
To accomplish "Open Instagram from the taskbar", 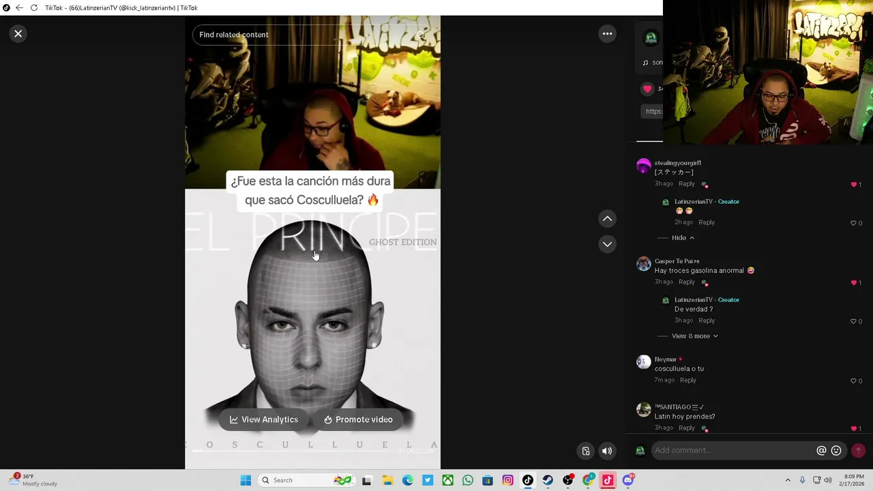I will [x=507, y=480].
